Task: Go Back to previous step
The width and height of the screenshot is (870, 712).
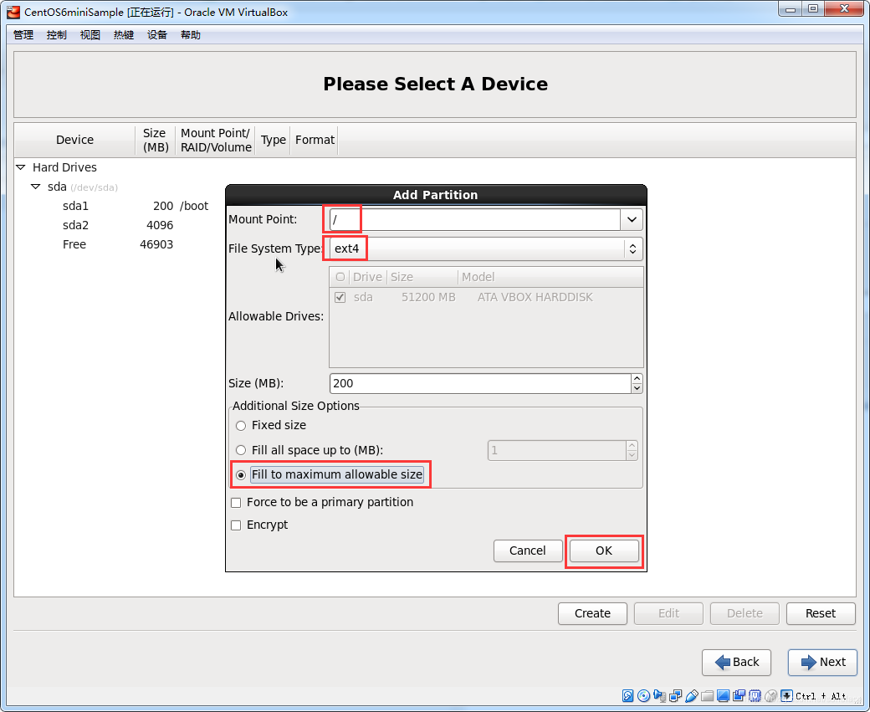Action: click(736, 663)
